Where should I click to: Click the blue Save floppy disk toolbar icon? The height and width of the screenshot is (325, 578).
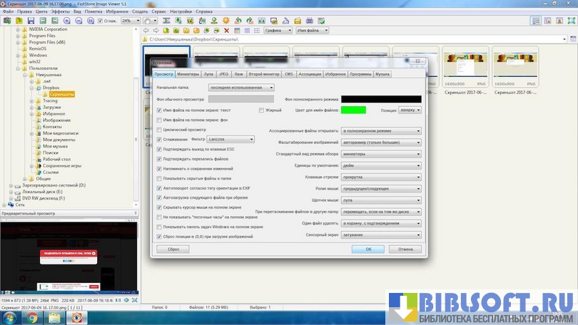pos(29,21)
